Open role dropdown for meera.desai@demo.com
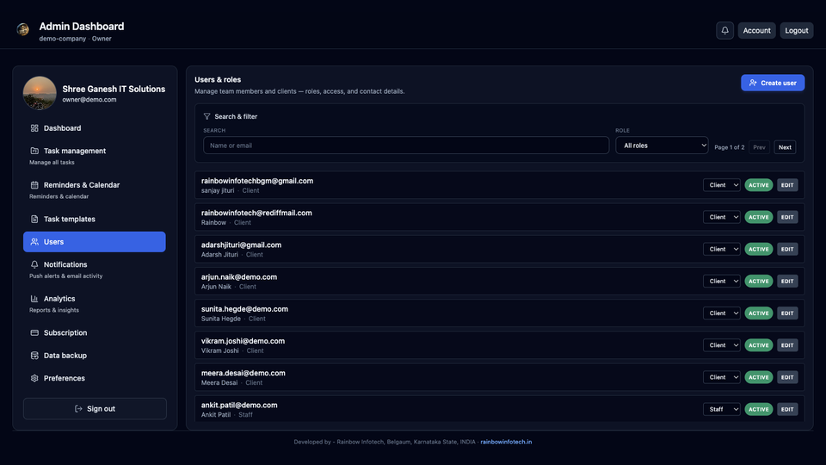This screenshot has width=826, height=465. click(722, 377)
